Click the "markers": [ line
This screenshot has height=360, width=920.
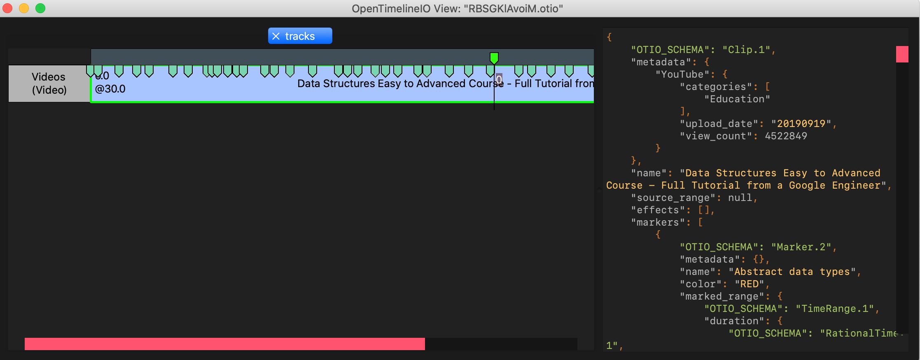click(667, 222)
